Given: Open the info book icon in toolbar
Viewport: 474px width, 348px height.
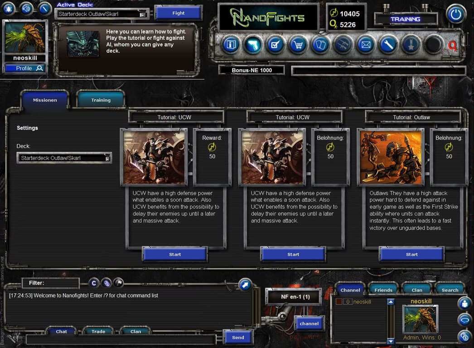Looking at the screenshot, I should click(x=231, y=45).
